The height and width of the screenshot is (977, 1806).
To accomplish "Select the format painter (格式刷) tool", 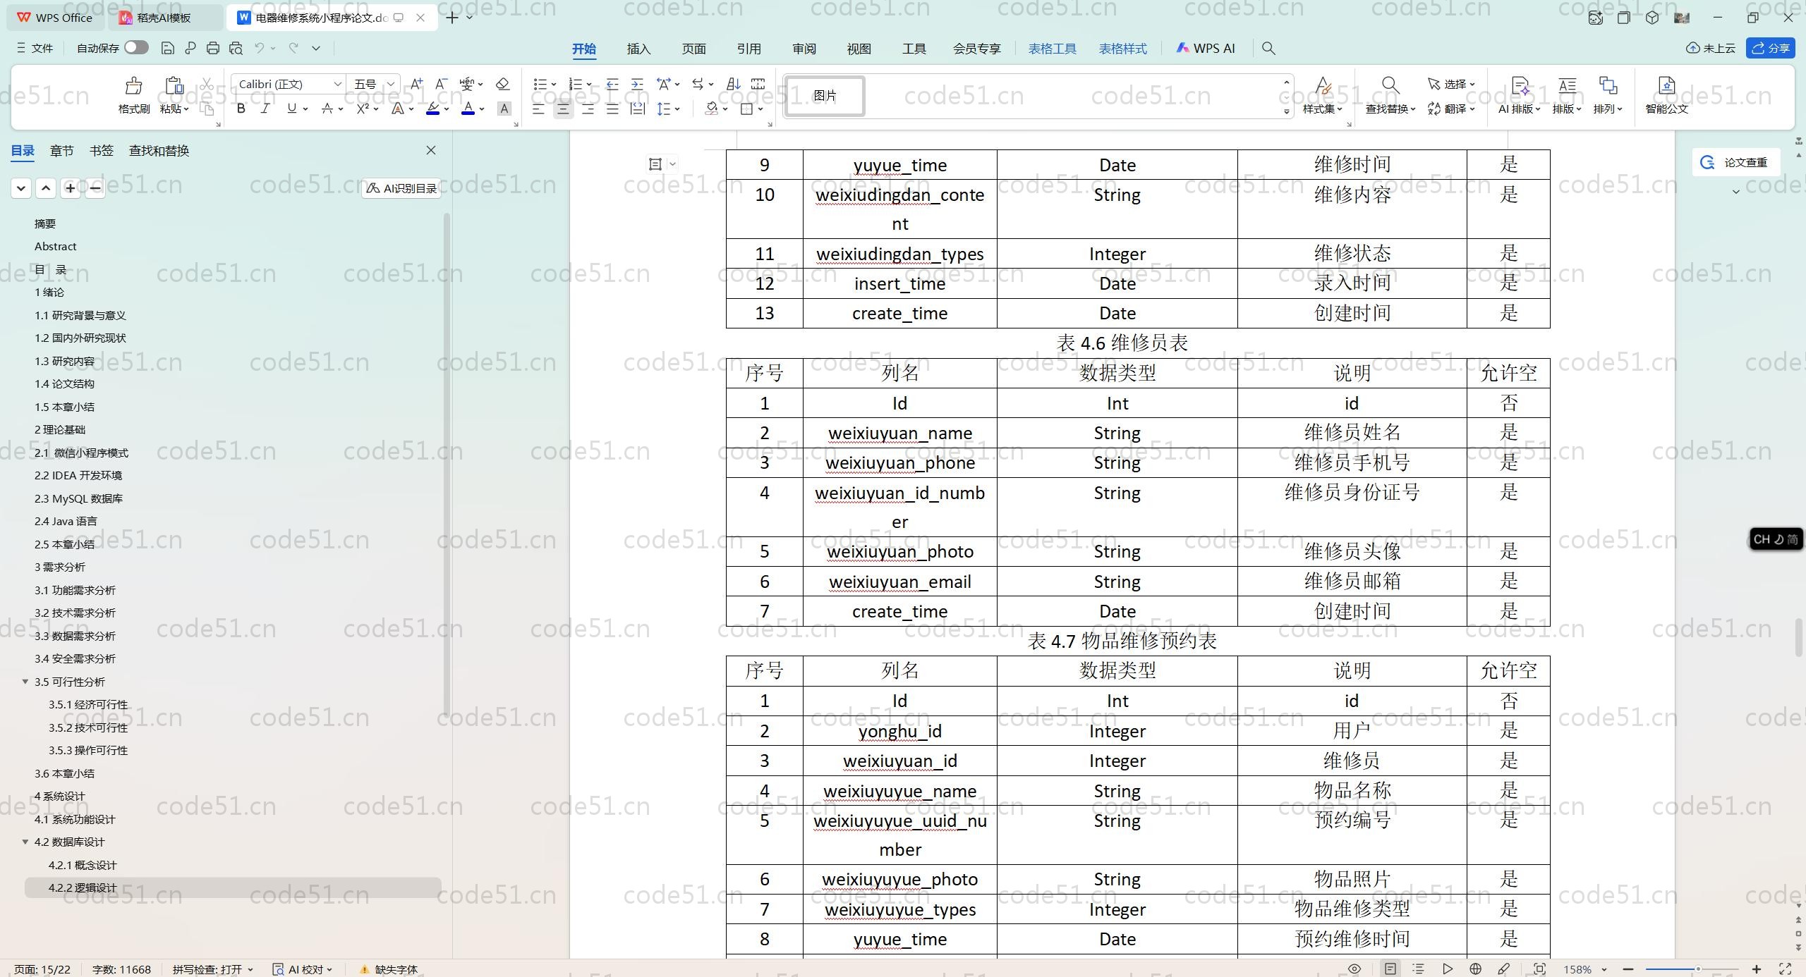I will pos(133,94).
